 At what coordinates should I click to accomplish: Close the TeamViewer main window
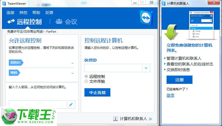click(x=152, y=2)
